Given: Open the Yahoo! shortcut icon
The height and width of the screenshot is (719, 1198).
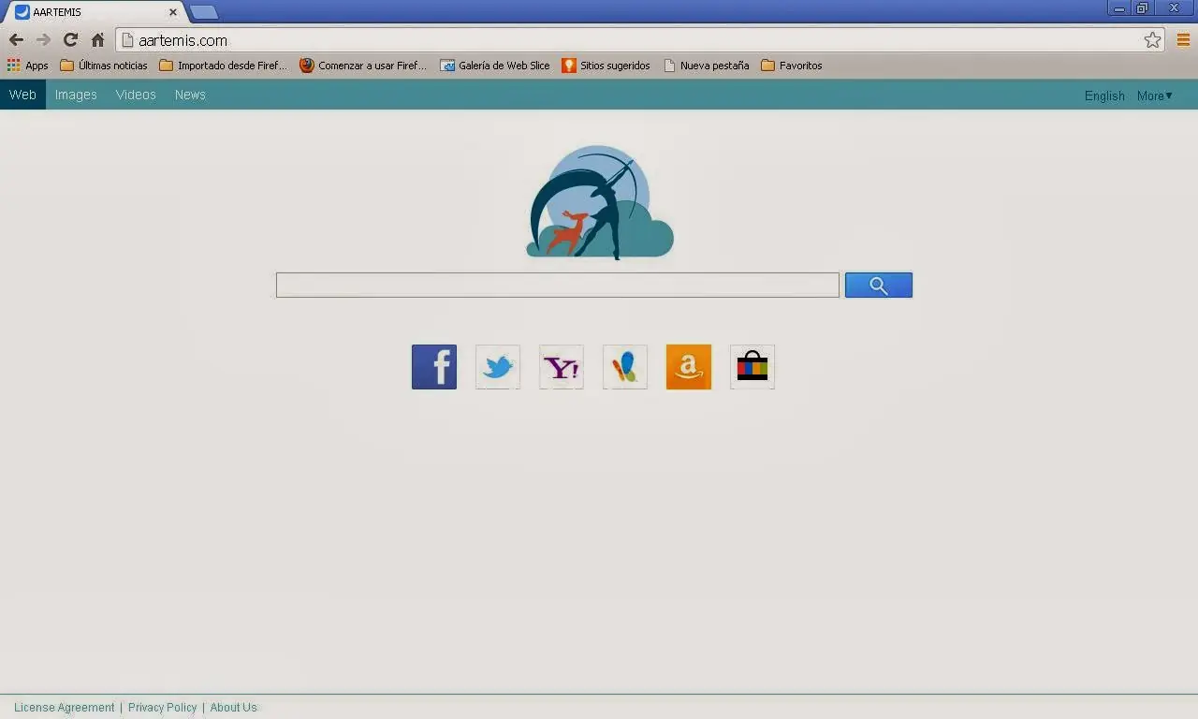Looking at the screenshot, I should [x=562, y=367].
